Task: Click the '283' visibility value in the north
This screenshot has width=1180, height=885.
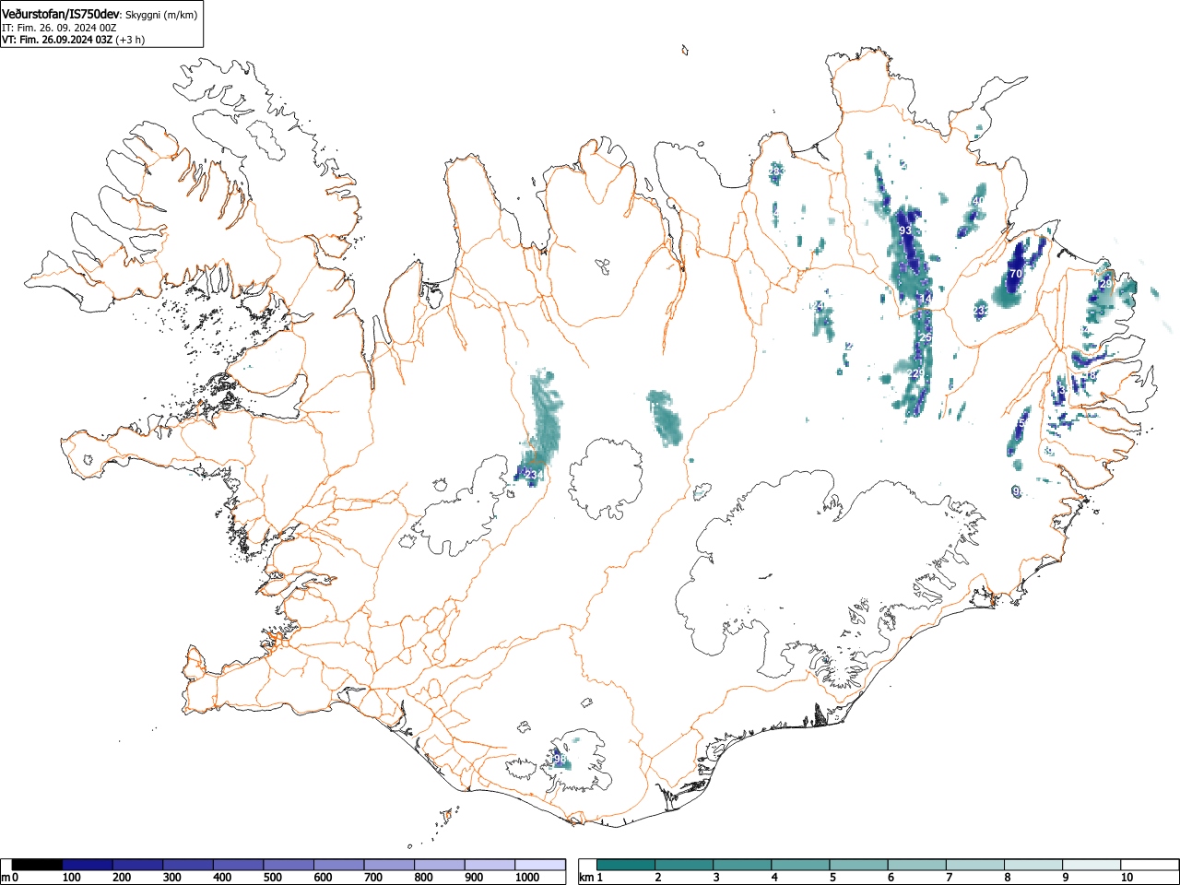Action: click(x=777, y=171)
